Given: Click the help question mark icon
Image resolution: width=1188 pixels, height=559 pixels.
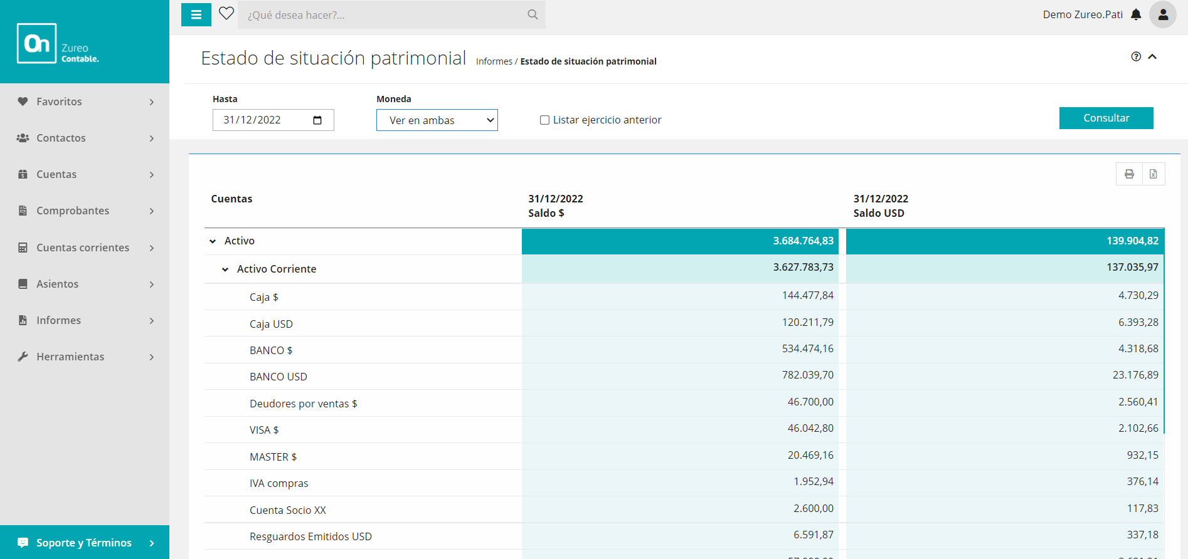Looking at the screenshot, I should pos(1136,56).
